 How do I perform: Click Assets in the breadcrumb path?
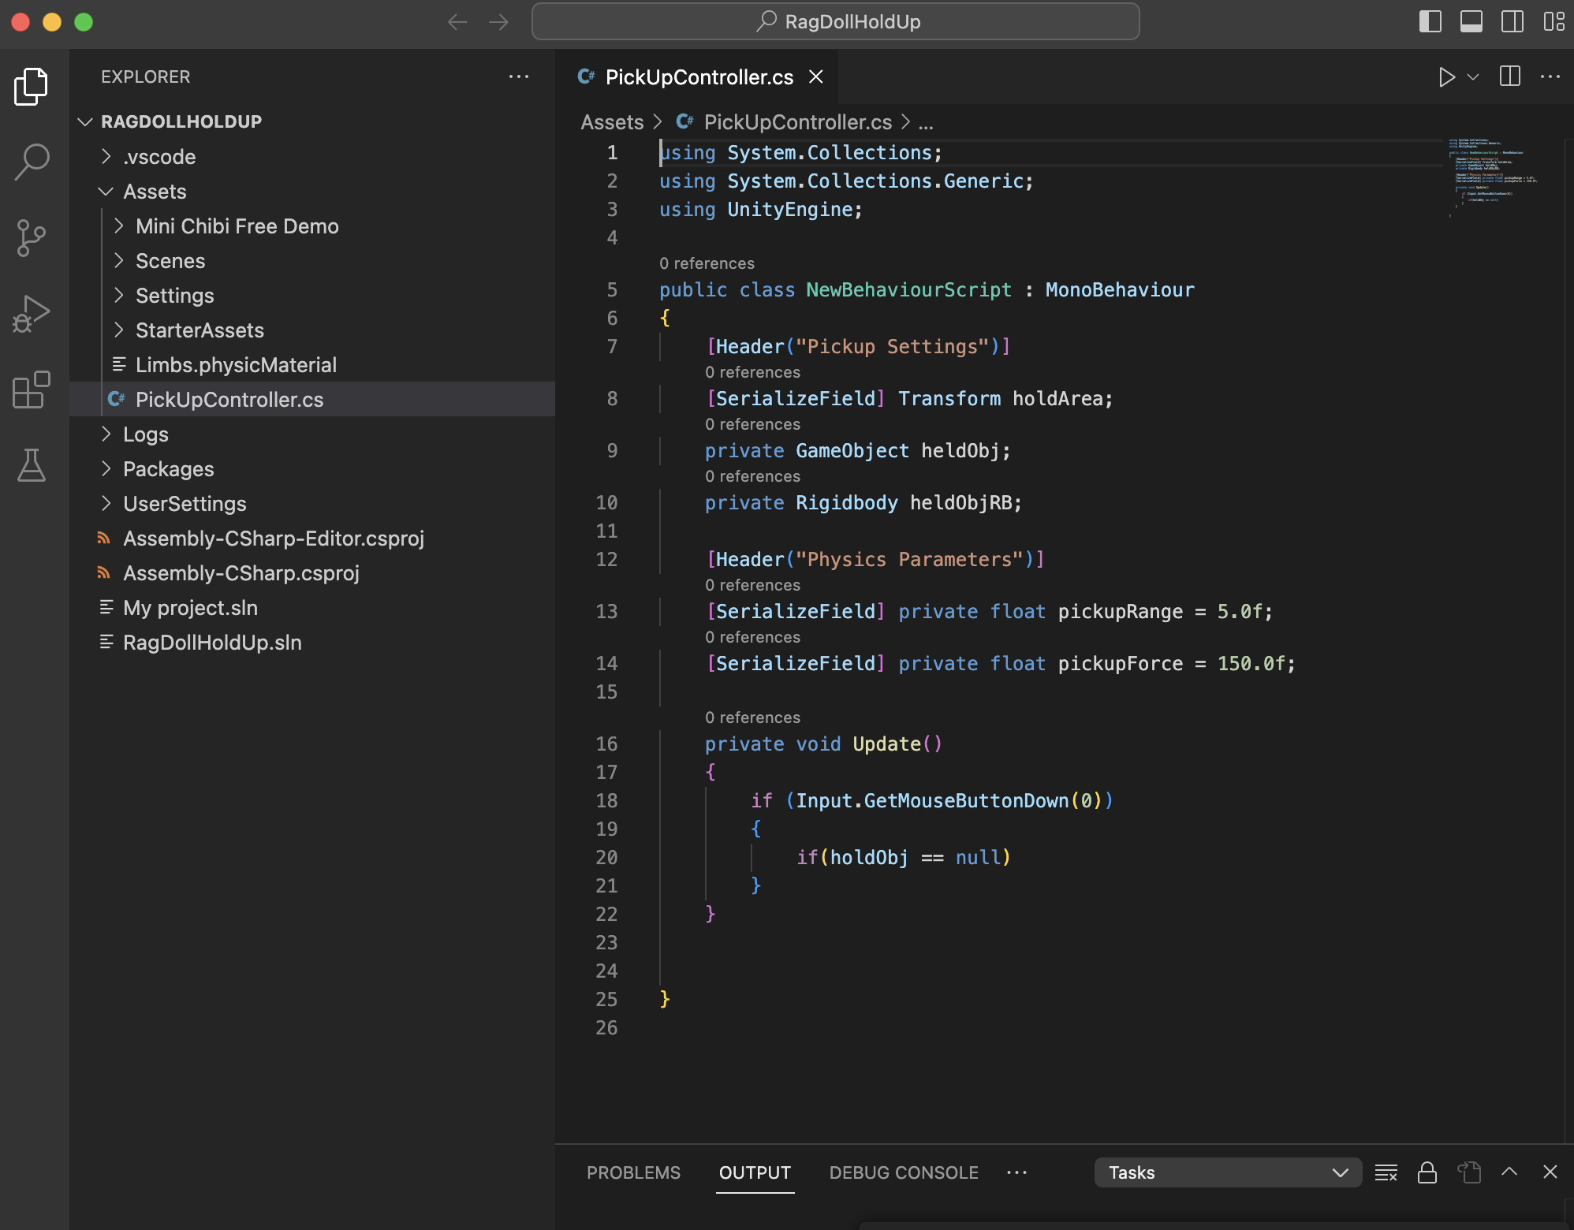[x=612, y=122]
